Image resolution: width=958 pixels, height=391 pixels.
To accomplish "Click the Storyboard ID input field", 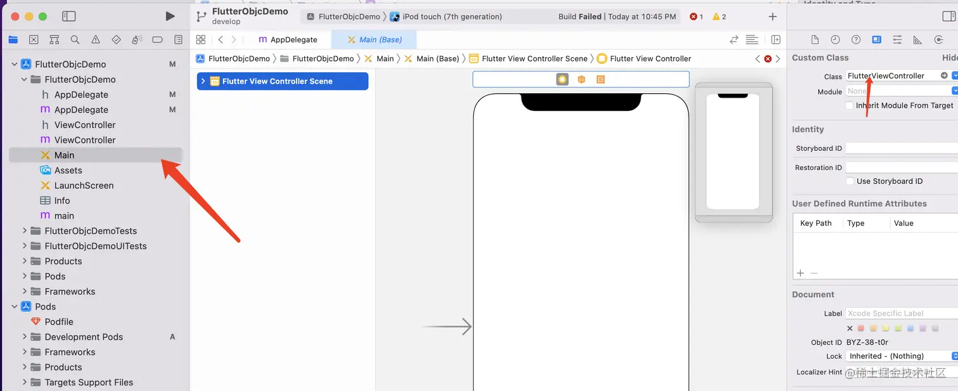I will (x=902, y=148).
